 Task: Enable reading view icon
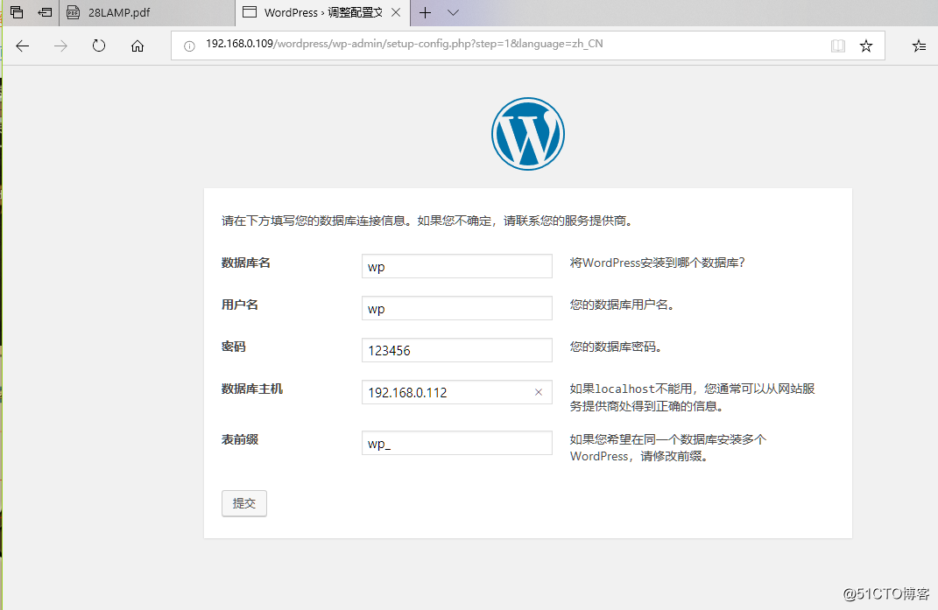click(838, 46)
